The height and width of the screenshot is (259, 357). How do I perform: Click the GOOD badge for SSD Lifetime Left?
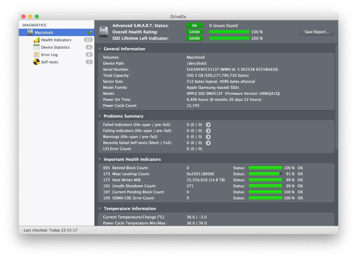pyautogui.click(x=194, y=38)
